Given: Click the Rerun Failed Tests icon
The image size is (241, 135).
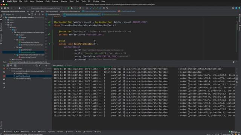Looking at the screenshot, I should point(4,69).
